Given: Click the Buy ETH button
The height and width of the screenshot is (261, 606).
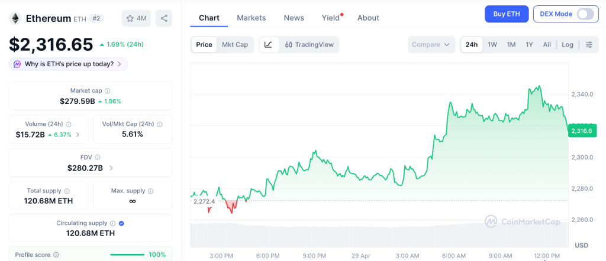Looking at the screenshot, I should point(506,14).
